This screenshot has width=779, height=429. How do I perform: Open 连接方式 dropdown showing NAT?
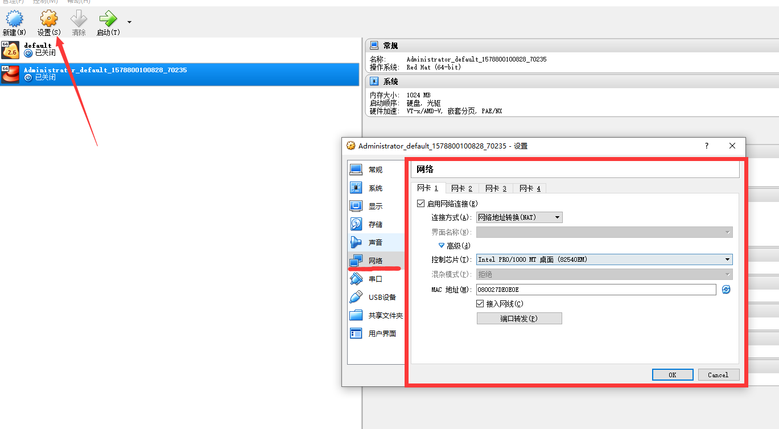coord(519,217)
